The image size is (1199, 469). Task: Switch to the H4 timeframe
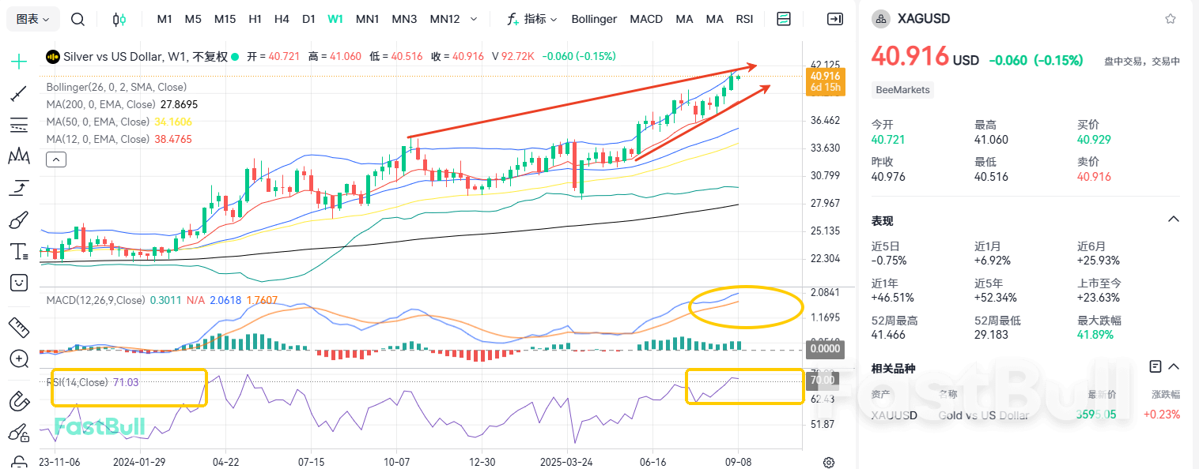click(x=282, y=19)
